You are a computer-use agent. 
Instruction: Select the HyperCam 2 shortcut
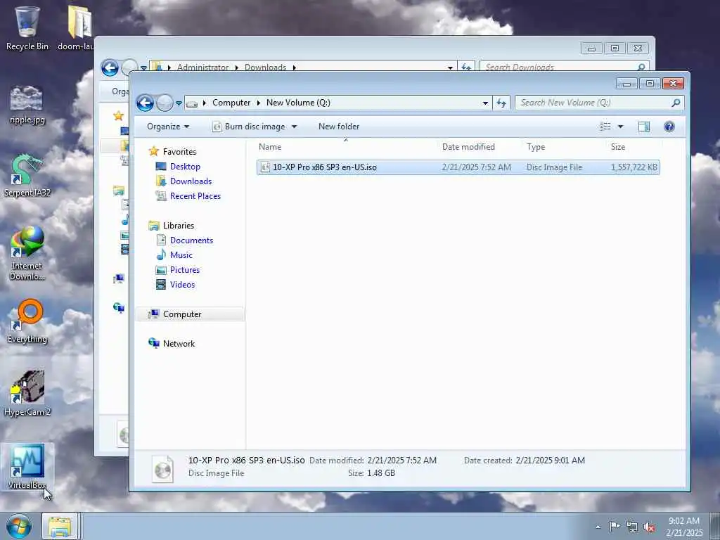[x=27, y=394]
